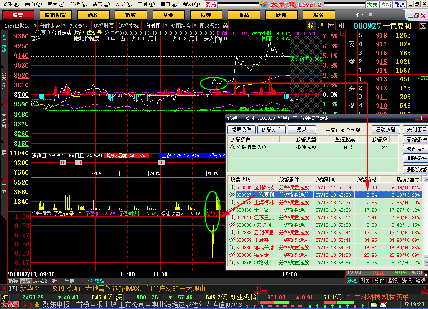Click the window layout icon beside 现
This screenshot has width=428, height=309.
click(x=331, y=25)
